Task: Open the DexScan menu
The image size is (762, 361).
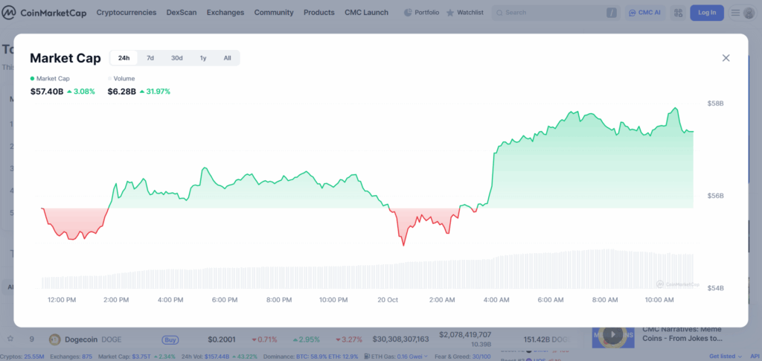Action: click(x=182, y=13)
